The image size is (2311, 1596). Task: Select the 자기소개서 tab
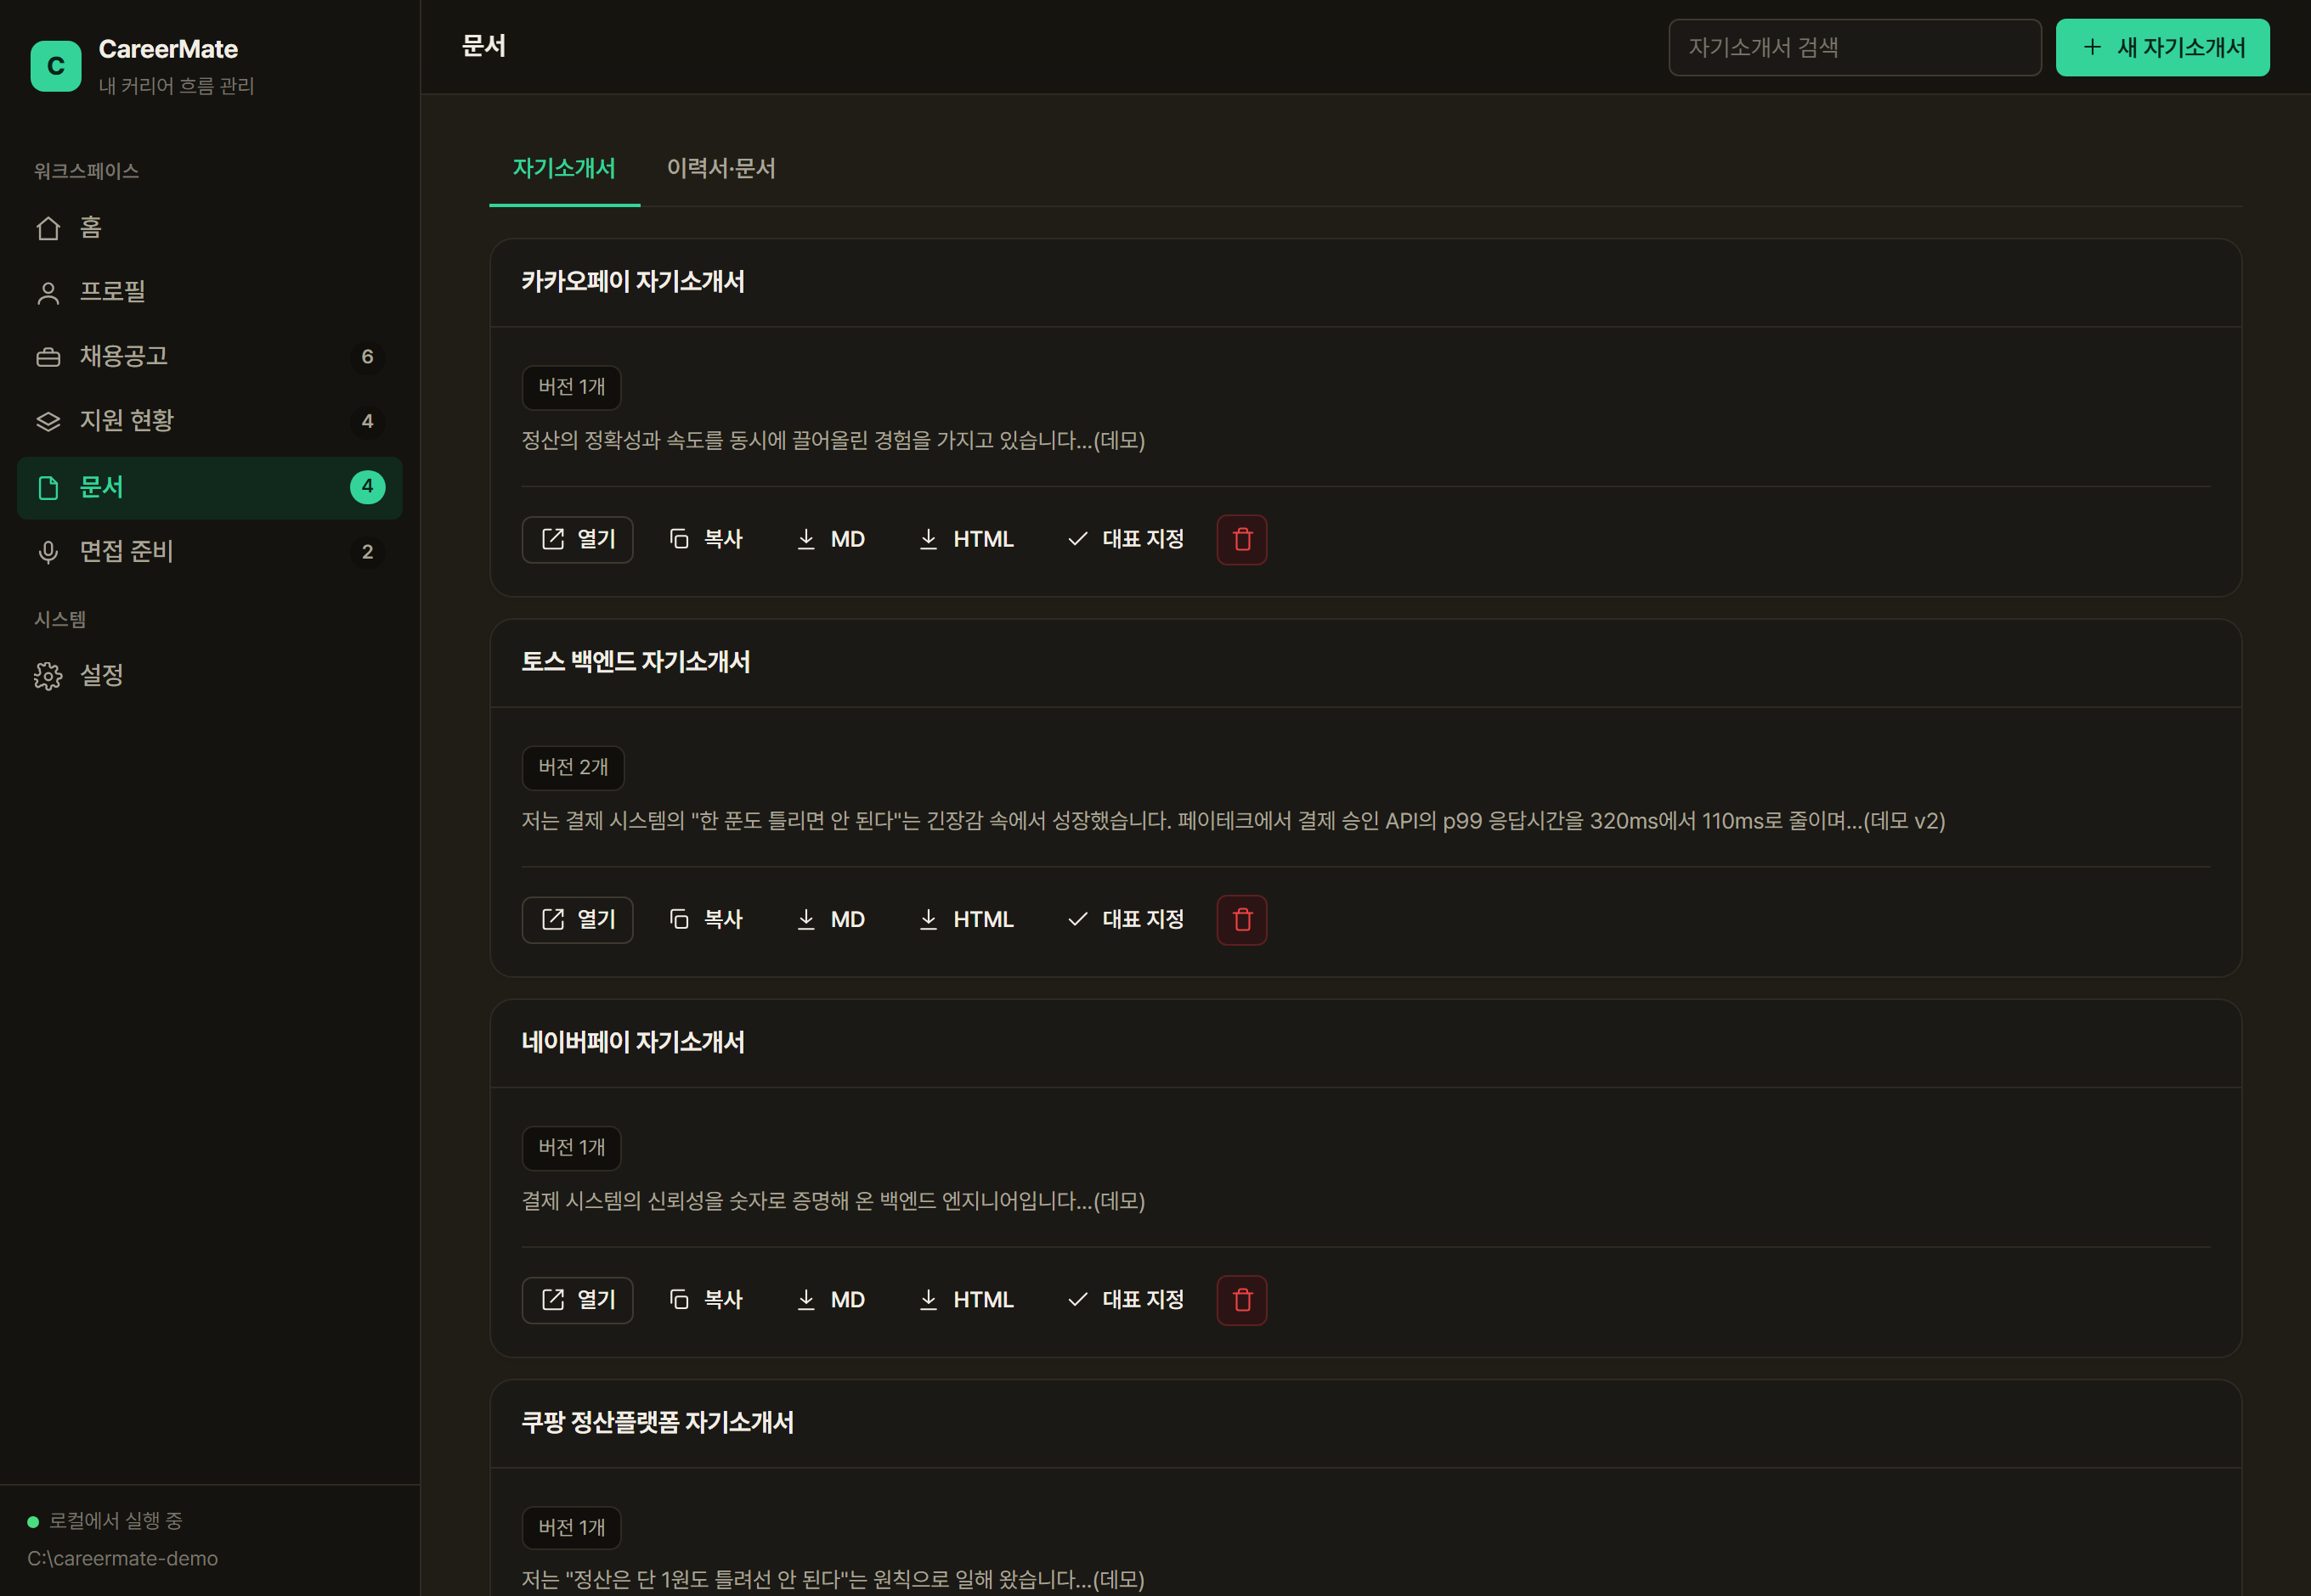(x=563, y=168)
